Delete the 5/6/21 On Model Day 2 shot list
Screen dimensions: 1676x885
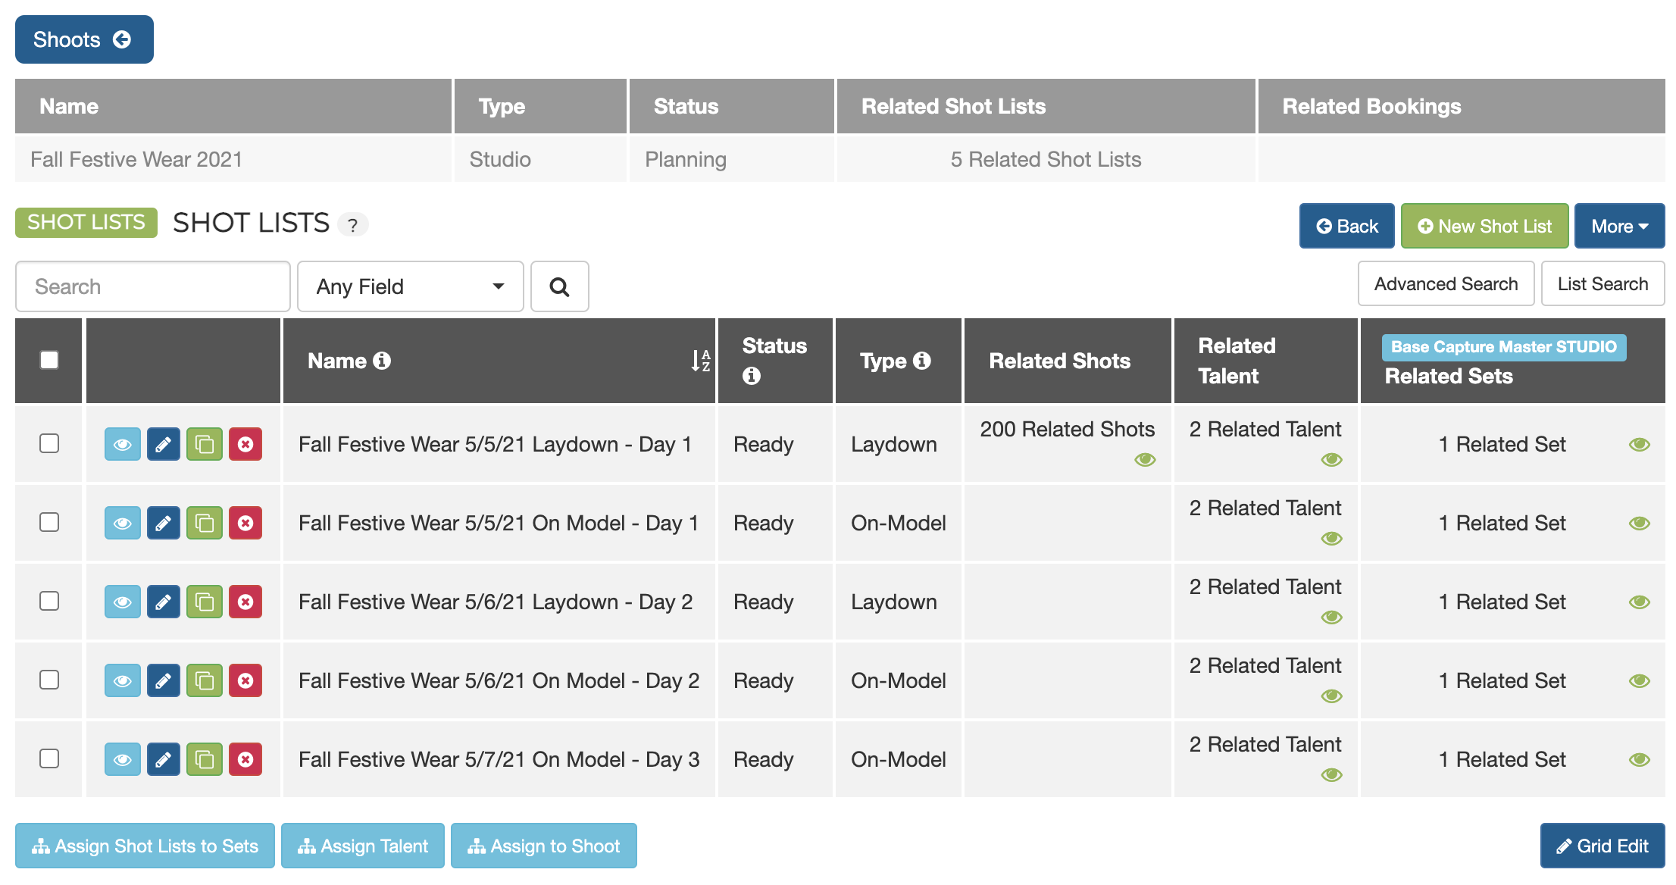245,680
